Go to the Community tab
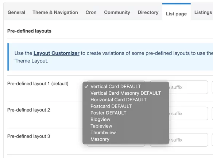213x158 pixels. click(117, 12)
